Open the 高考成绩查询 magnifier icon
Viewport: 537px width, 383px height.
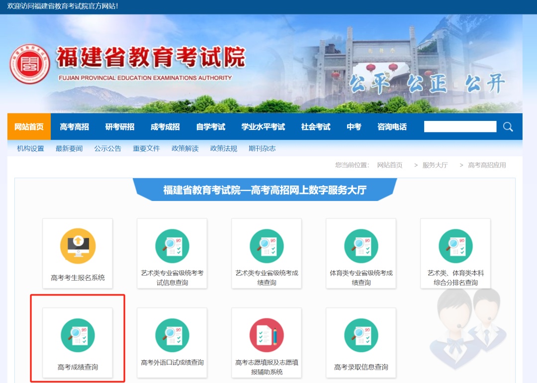click(77, 335)
